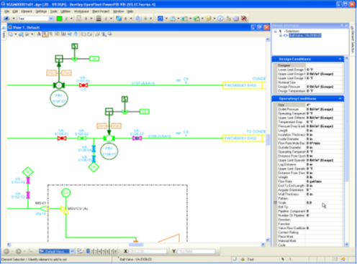Select the red valve VA-0108-01 on the middle pipeline
Image resolution: width=357 pixels, height=264 pixels.
click(x=62, y=138)
